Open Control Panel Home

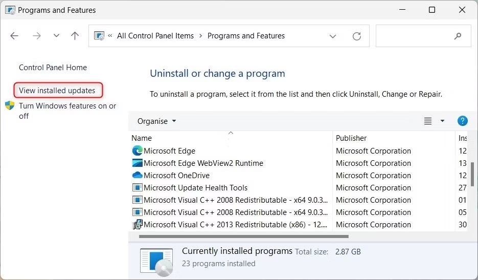tap(53, 68)
